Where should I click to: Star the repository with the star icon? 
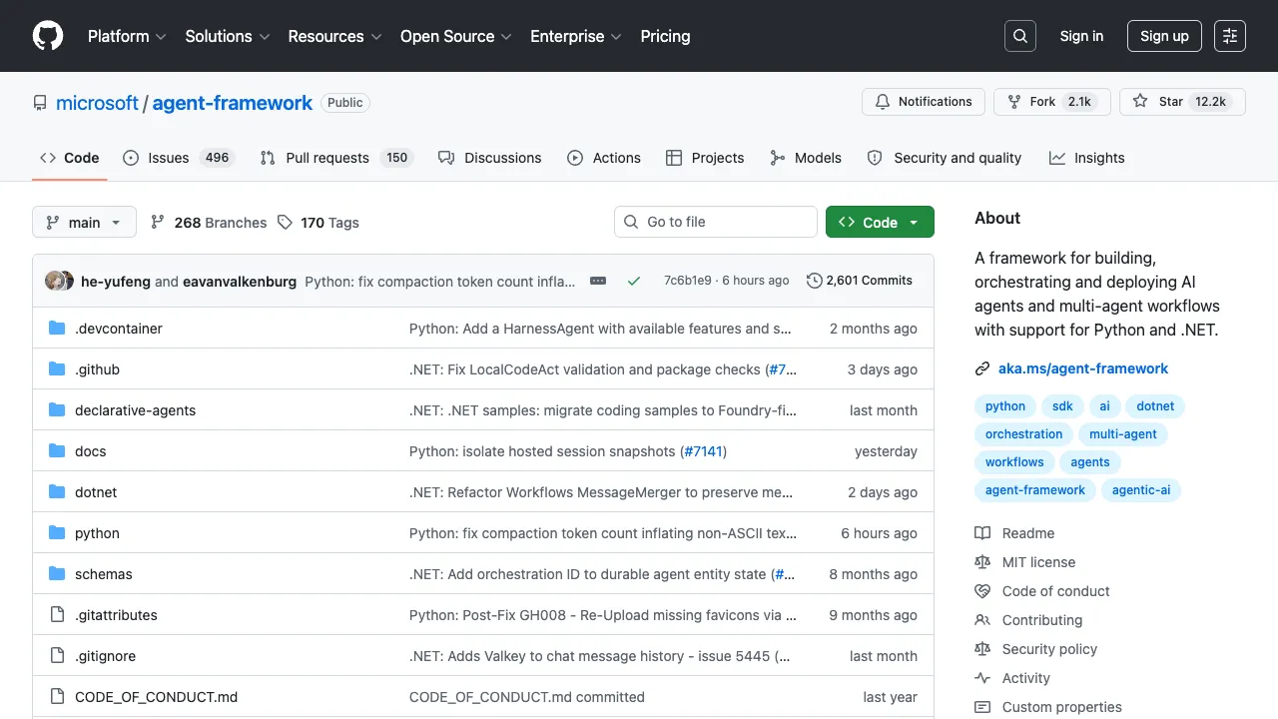(1140, 102)
